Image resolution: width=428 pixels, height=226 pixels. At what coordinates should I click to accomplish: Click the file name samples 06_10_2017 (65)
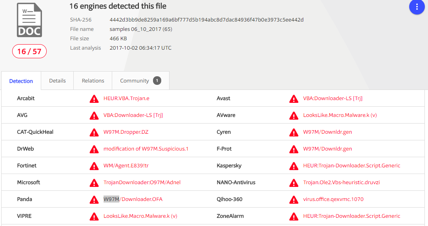coord(141,29)
